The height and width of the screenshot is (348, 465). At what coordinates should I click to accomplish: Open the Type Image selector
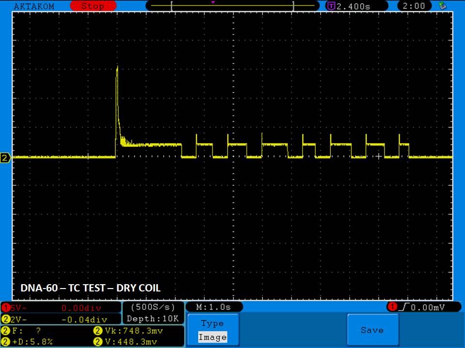click(x=212, y=330)
